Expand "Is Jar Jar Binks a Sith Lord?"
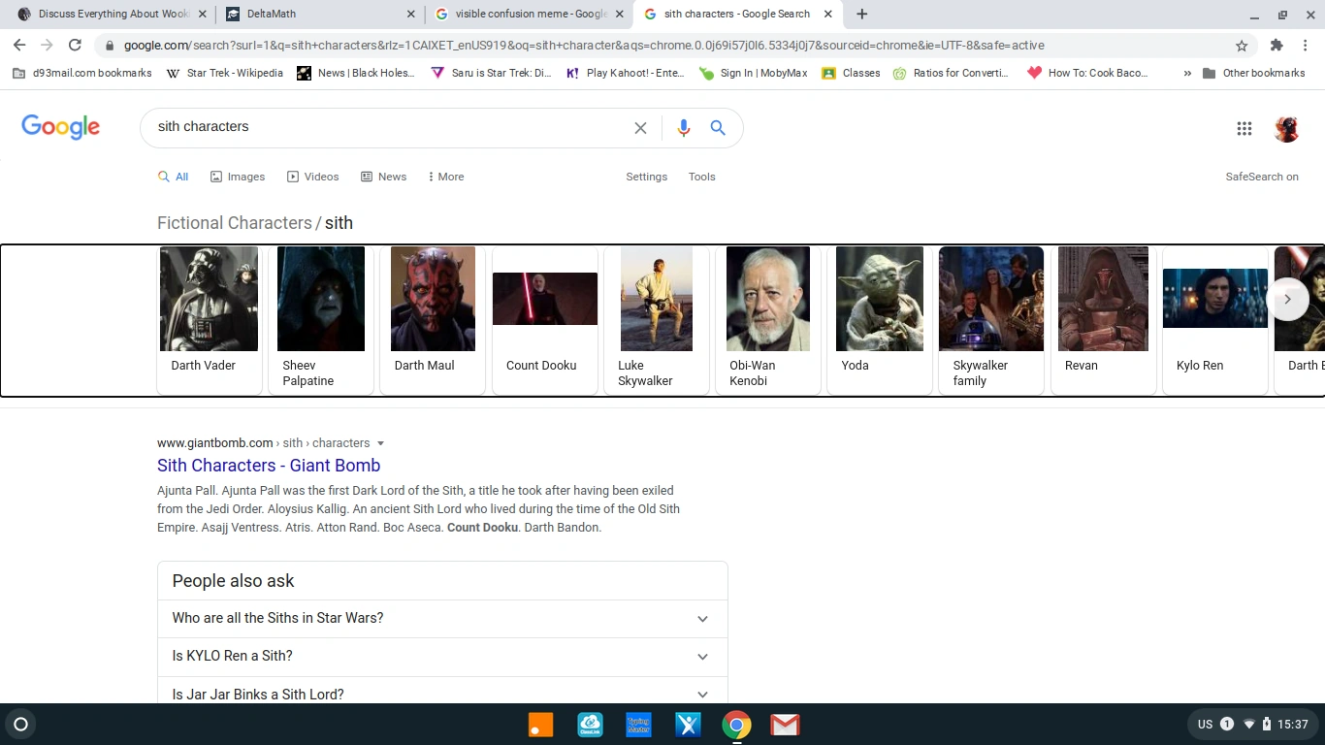 (x=441, y=693)
